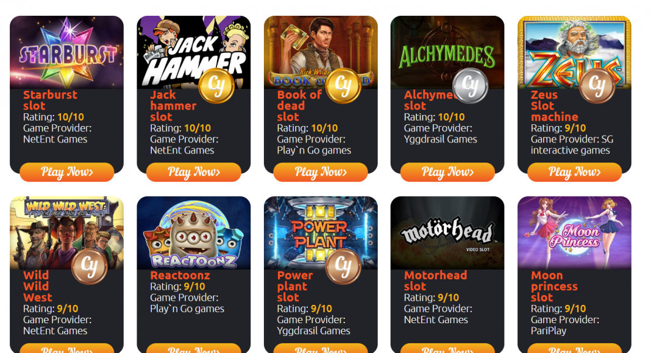Open the Starburst slot title link
This screenshot has width=651, height=353.
[x=50, y=100]
